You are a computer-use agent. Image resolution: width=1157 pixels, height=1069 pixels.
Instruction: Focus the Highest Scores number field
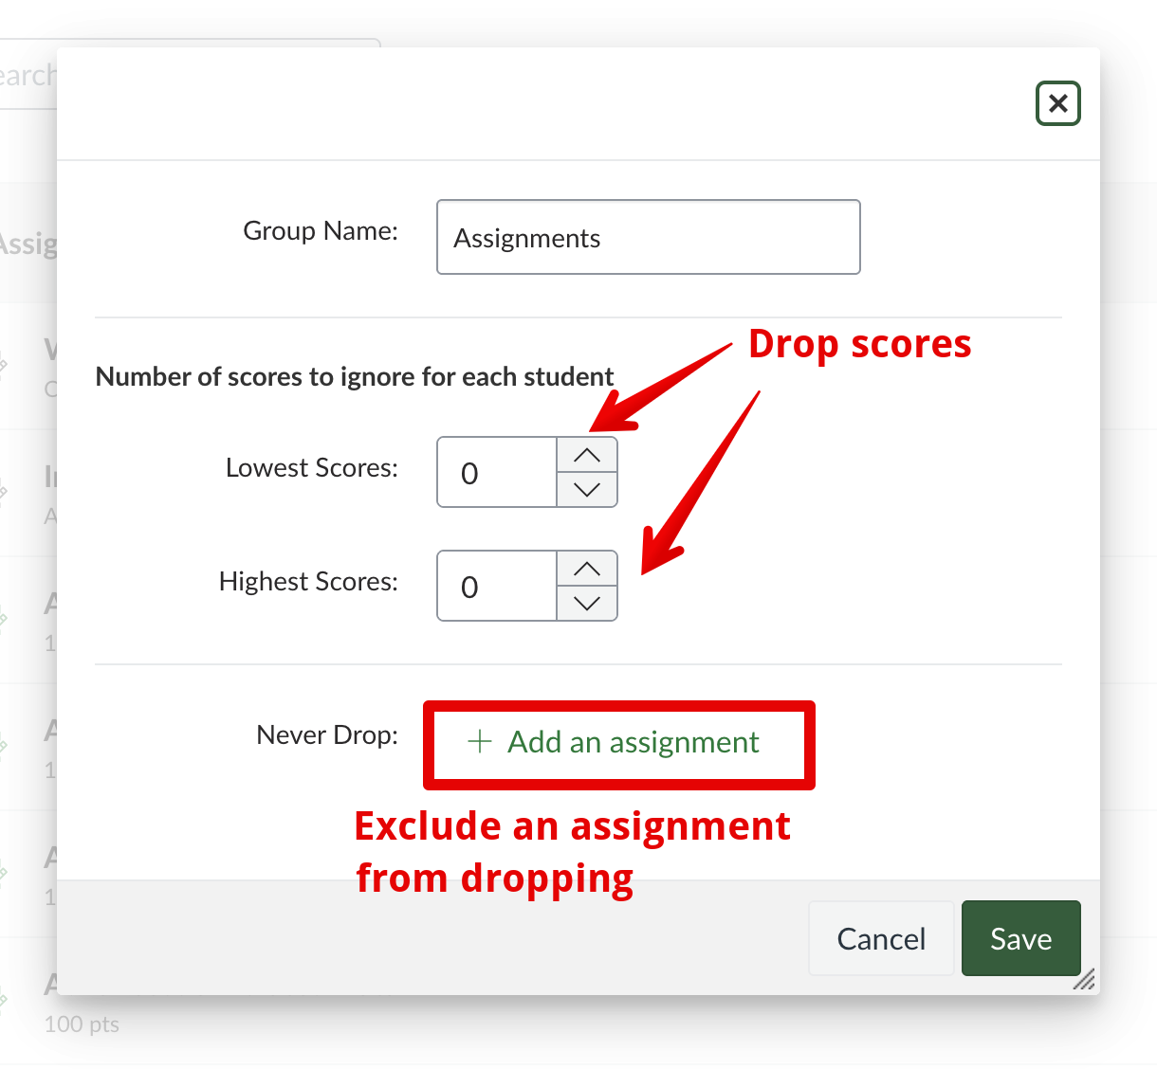[496, 586]
